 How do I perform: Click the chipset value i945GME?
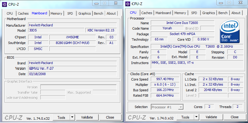point(72,37)
